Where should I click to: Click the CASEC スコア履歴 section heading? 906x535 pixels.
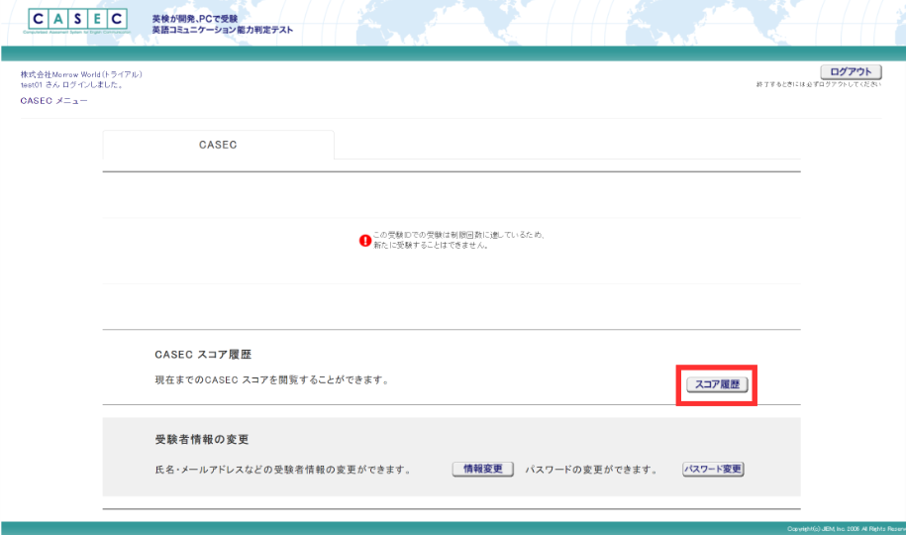coord(212,354)
